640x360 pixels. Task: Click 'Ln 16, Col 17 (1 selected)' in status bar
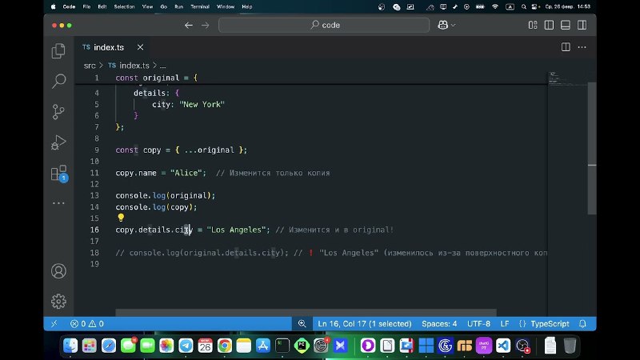(365, 324)
